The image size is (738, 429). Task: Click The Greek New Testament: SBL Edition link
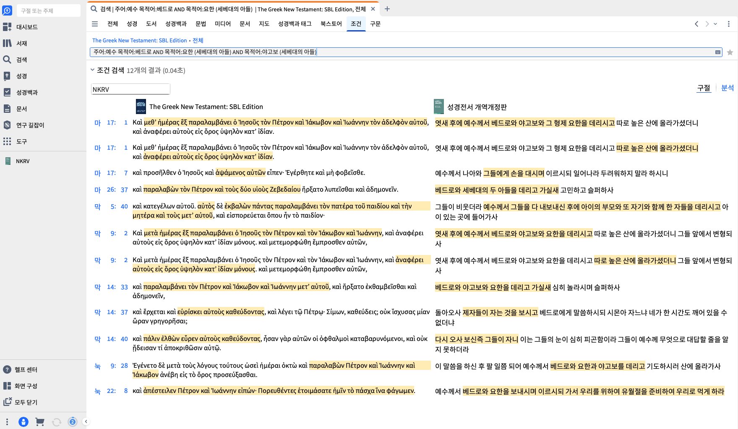pyautogui.click(x=140, y=40)
